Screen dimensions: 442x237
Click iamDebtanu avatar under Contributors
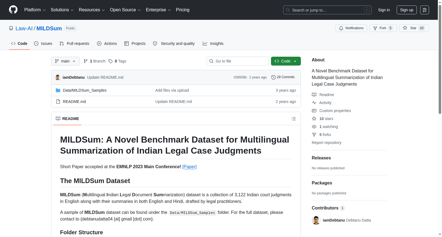pos(316,220)
